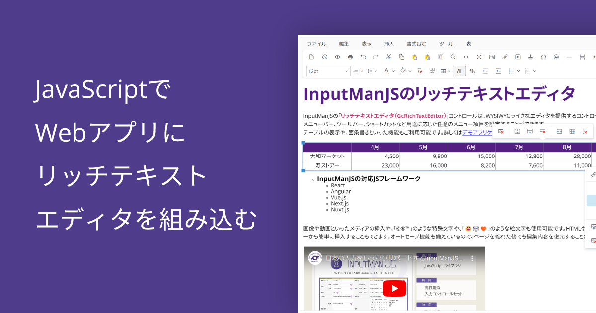596x313 pixels.
Task: Play the InputManJS YouTube video
Action: [x=395, y=288]
